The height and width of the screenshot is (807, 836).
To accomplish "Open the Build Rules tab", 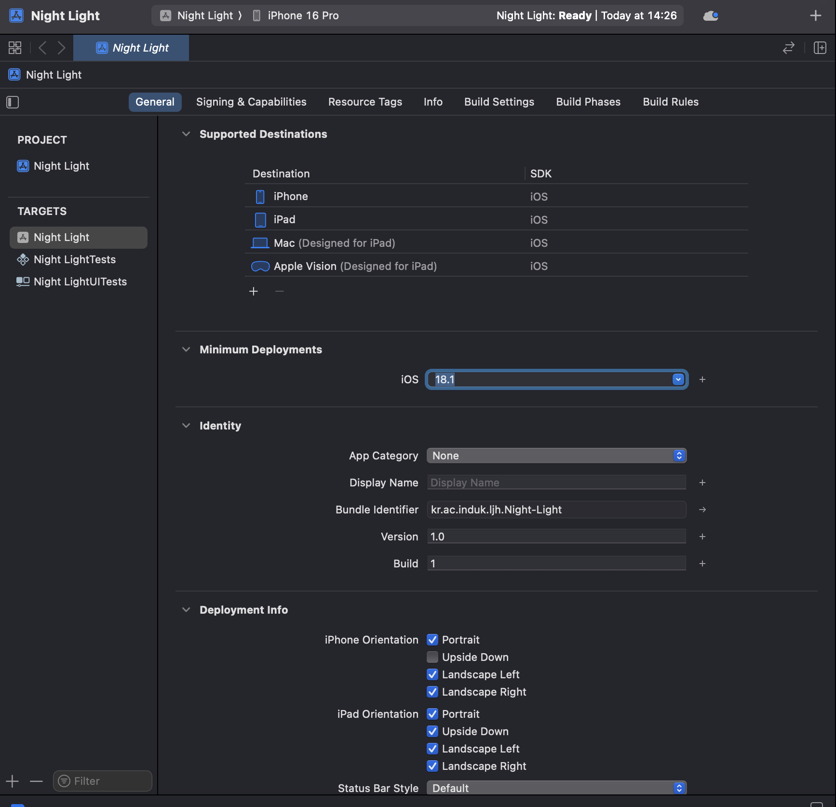I will coord(671,102).
